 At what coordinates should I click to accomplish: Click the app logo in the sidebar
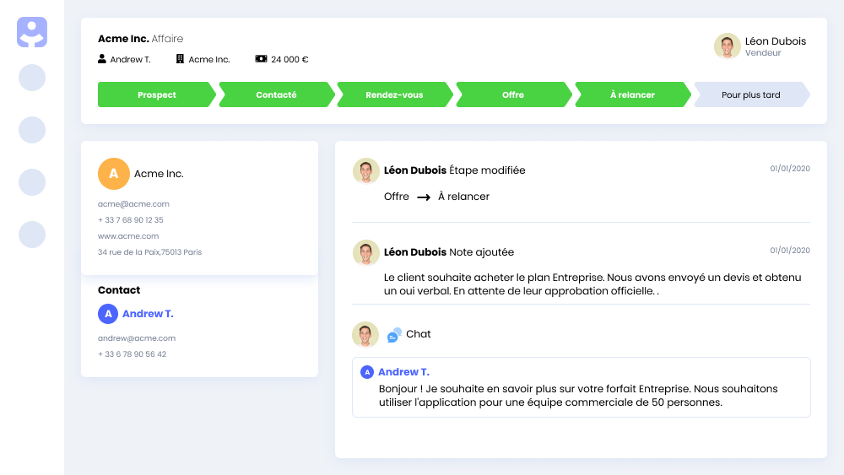[32, 32]
